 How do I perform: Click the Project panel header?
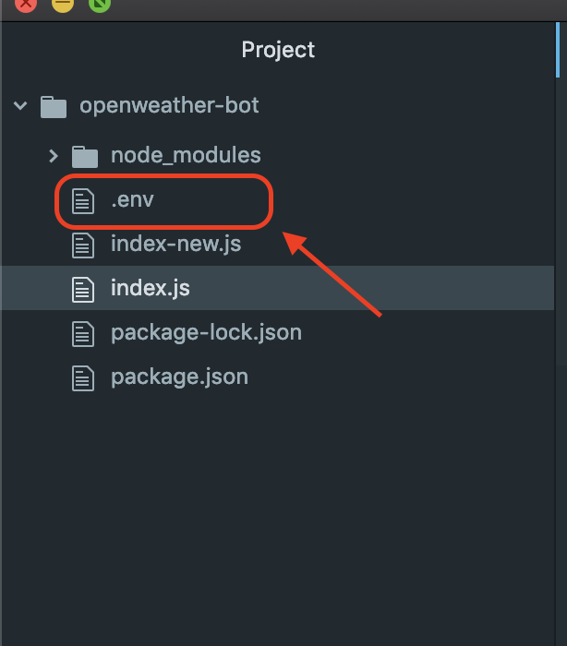pyautogui.click(x=278, y=50)
